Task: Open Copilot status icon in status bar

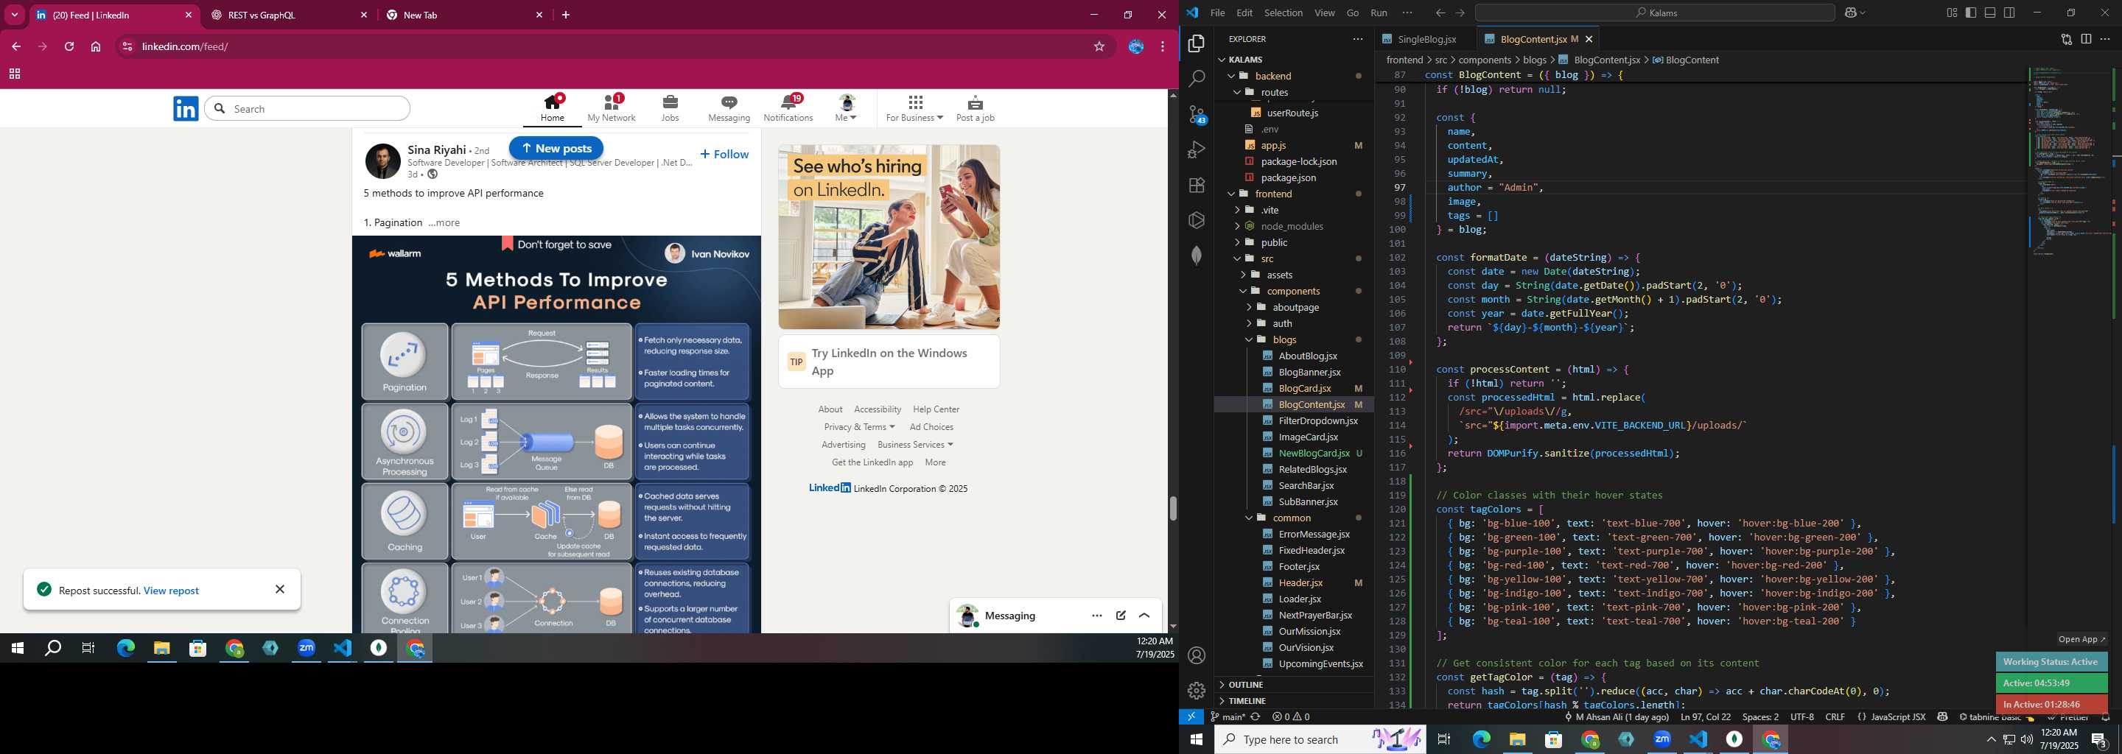Action: (x=1942, y=717)
